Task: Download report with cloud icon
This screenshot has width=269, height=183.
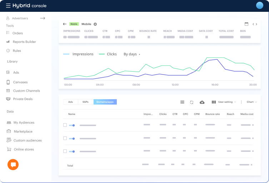Action: point(202,102)
